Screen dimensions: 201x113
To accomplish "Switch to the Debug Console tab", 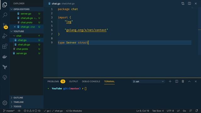I will point(91,82).
